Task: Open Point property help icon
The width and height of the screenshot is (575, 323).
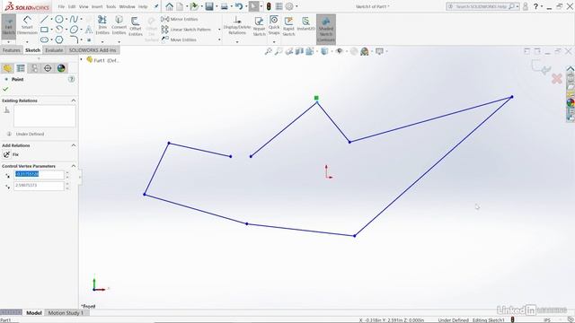Action: 72,79
